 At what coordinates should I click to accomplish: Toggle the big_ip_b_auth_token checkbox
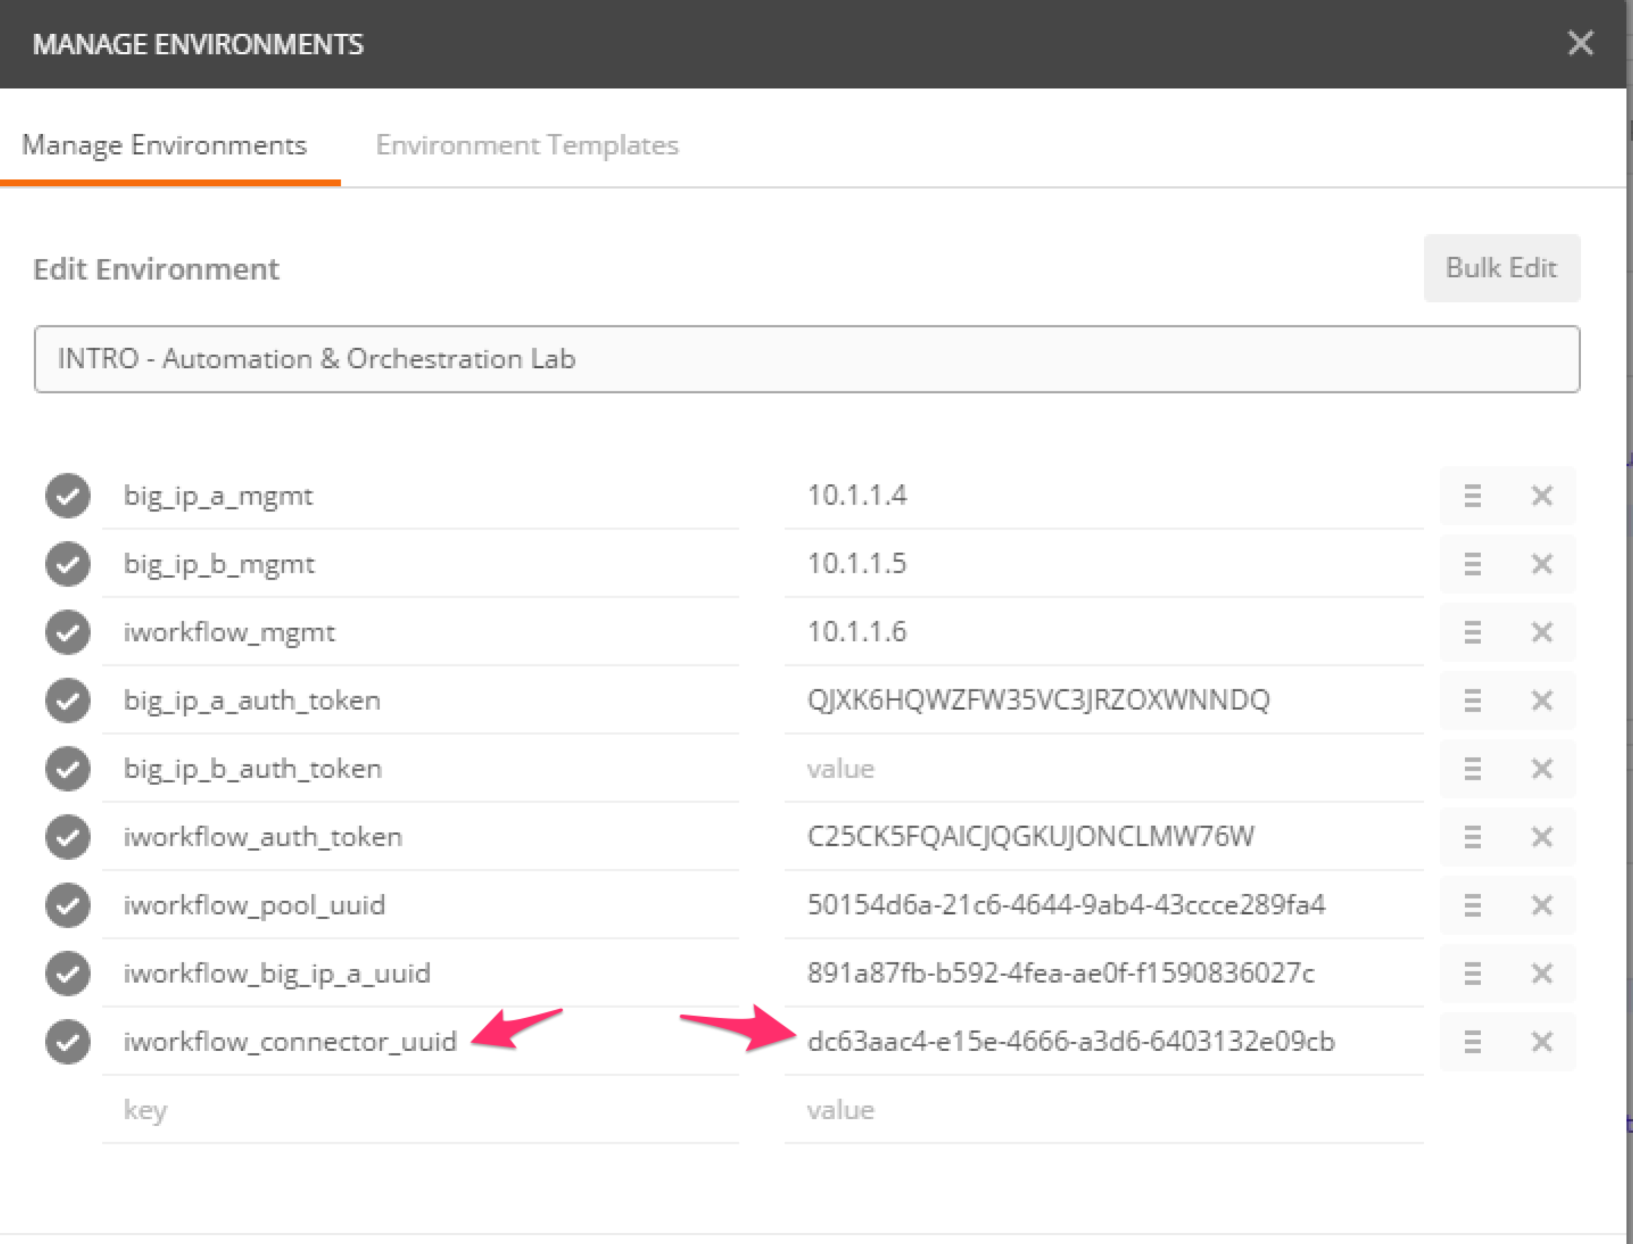[68, 768]
